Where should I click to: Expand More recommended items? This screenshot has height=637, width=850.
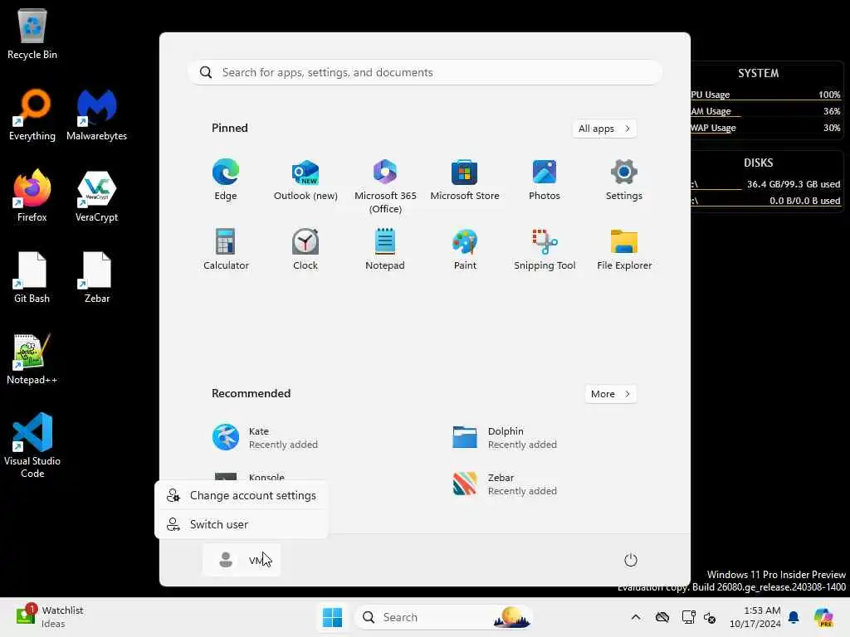[610, 394]
